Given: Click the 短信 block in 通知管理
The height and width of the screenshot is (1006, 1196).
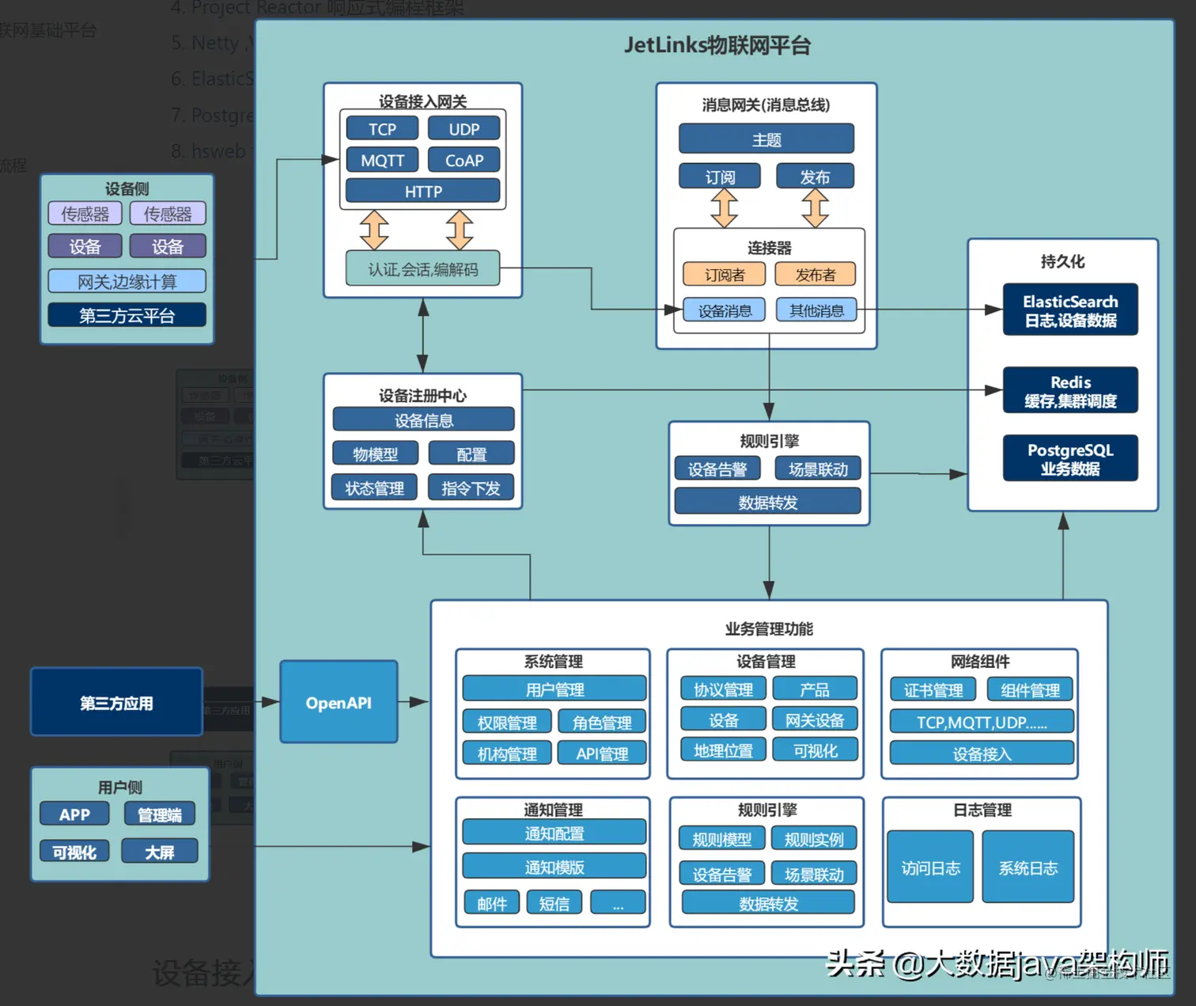Looking at the screenshot, I should (554, 903).
